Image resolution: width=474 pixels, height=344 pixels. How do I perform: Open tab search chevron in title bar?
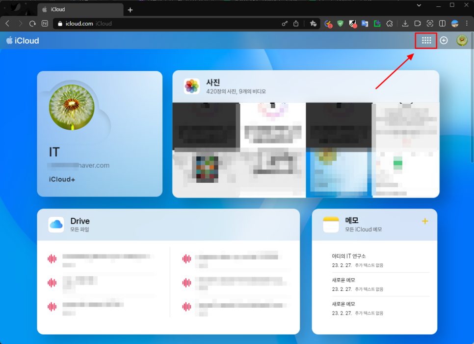pyautogui.click(x=419, y=5)
